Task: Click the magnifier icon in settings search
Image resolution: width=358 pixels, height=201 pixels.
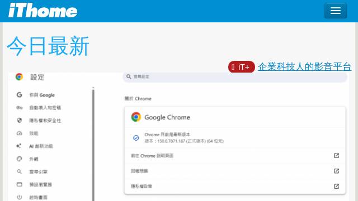Action: tap(129, 76)
